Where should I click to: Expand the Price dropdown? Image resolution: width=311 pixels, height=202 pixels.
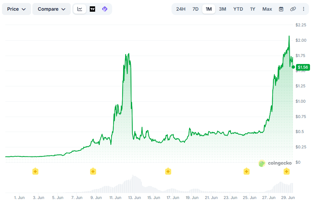(x=16, y=9)
